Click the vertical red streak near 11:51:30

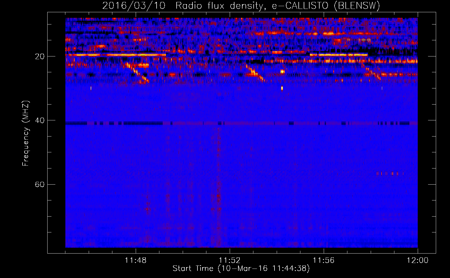(218, 186)
